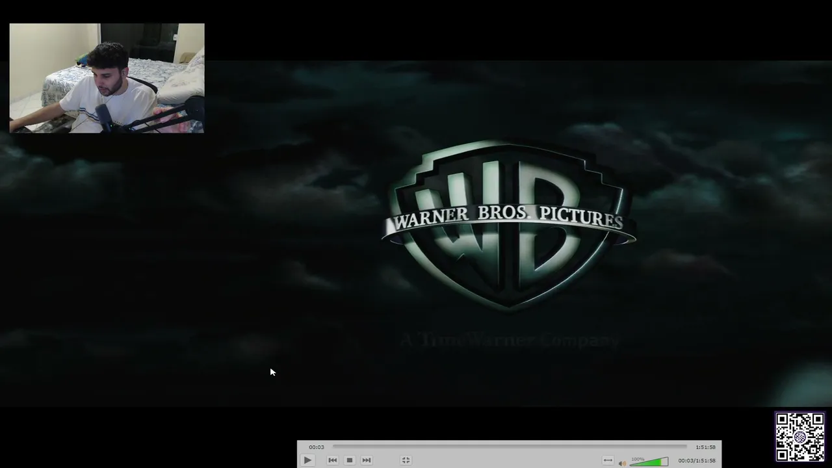Screen dimensions: 832x468
Task: Skip to the previous media item
Action: (x=333, y=460)
